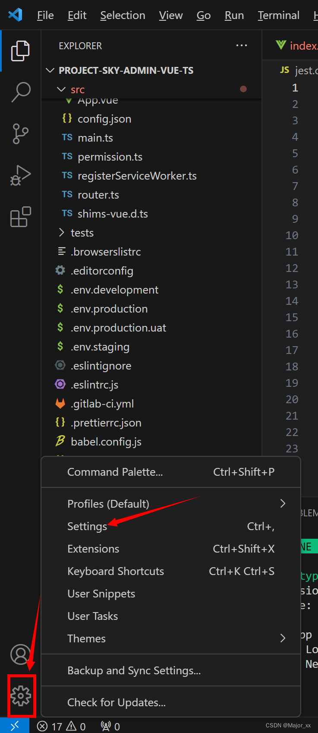The height and width of the screenshot is (733, 318).
Task: Click Check for Updates menu entry
Action: pos(171,702)
